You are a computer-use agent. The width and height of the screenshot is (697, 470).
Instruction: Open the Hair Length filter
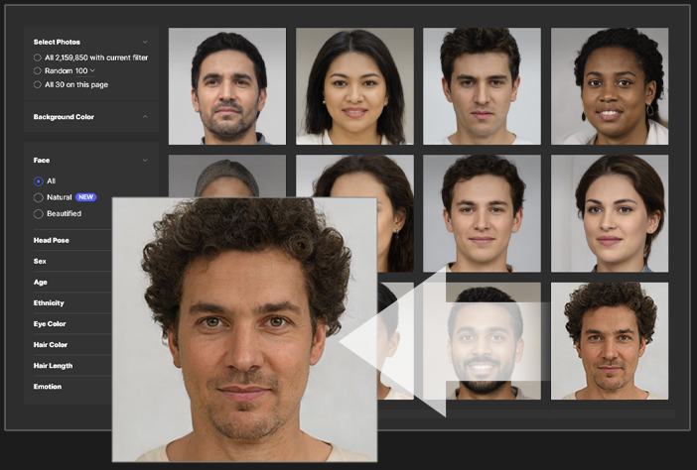click(54, 365)
